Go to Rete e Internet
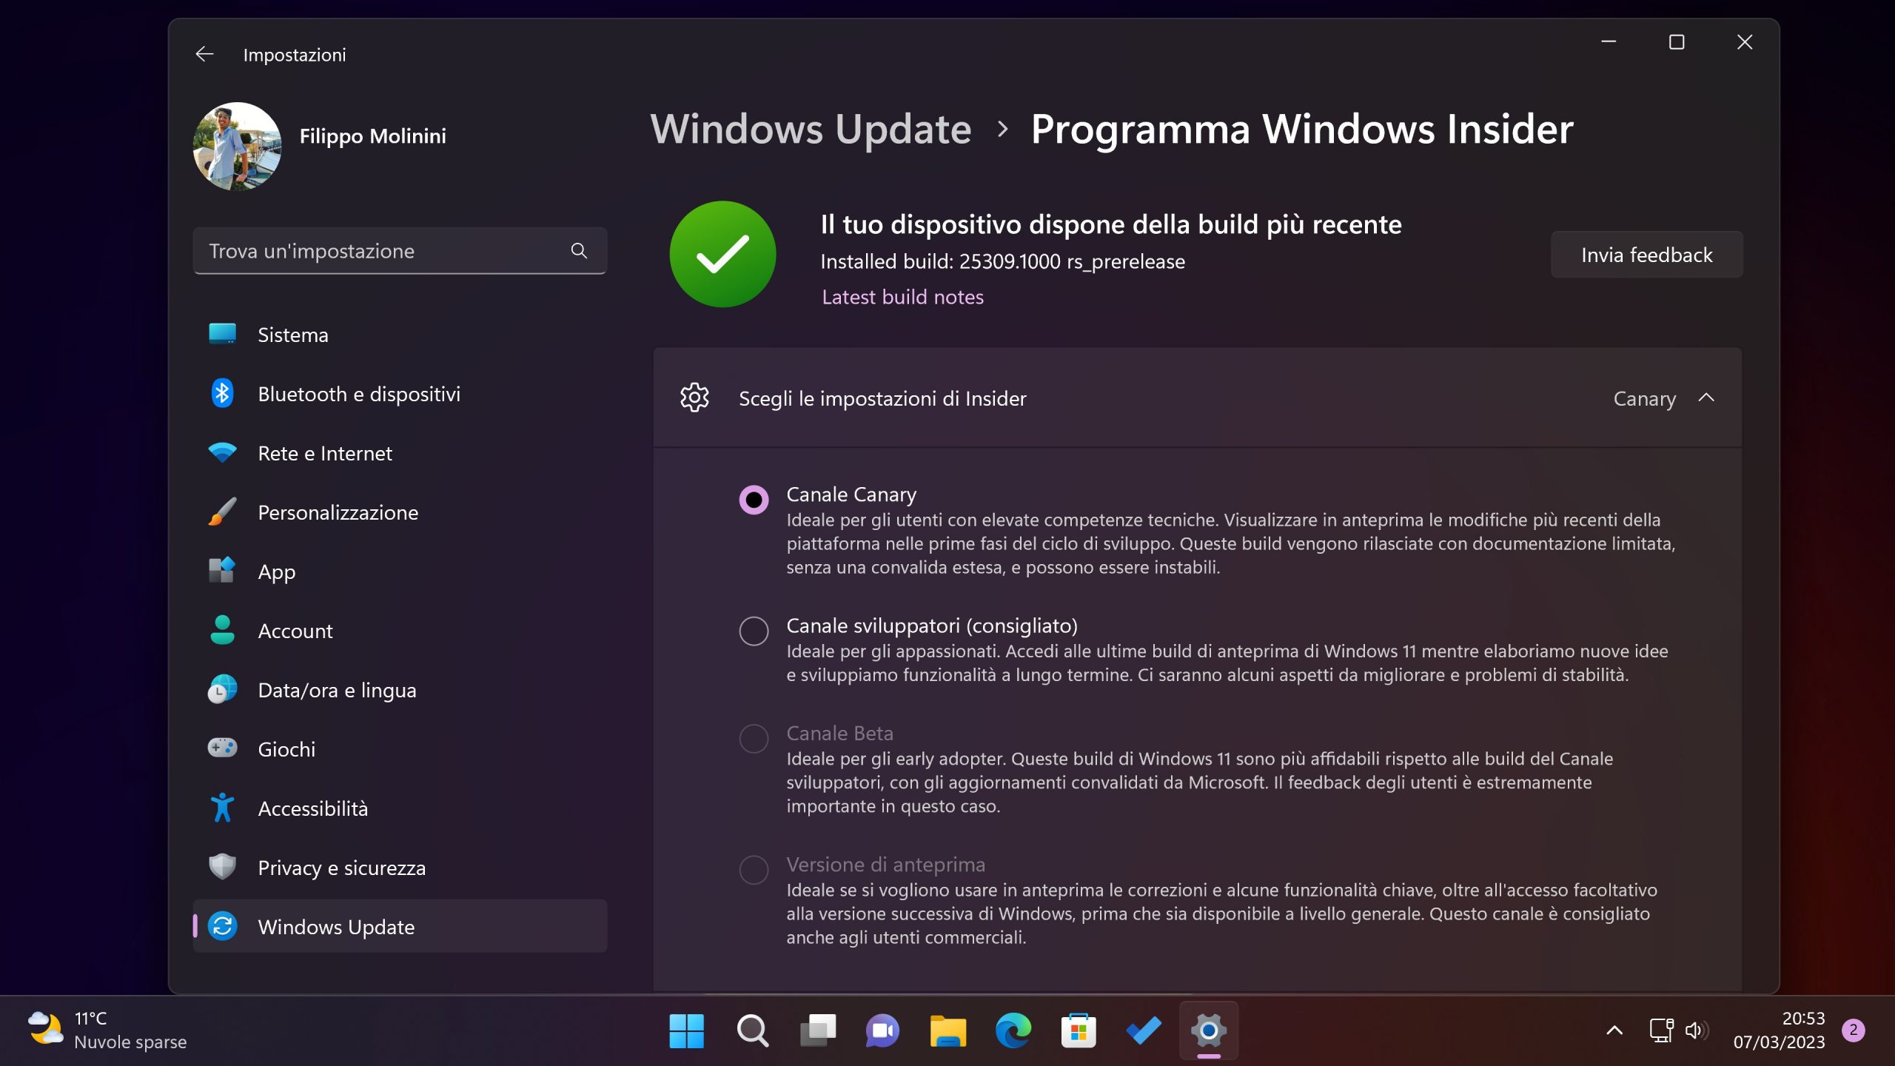 click(400, 452)
